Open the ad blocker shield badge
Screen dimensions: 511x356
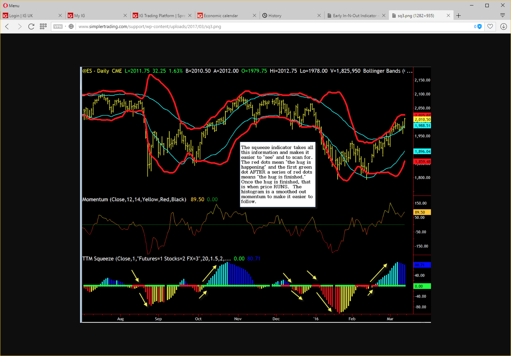click(x=478, y=26)
